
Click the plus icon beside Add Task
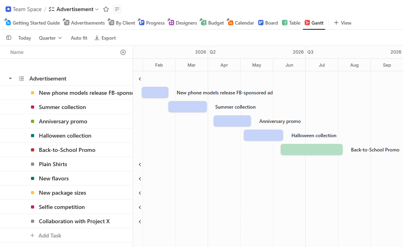(x=32, y=235)
